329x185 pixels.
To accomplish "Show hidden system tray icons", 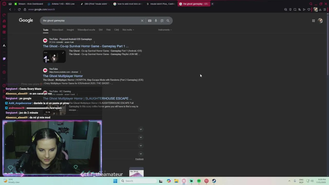I will coord(289,181).
